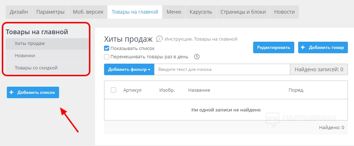Switch to the Дизайн tab
Viewport: 354px width, 146px height.
coord(19,12)
